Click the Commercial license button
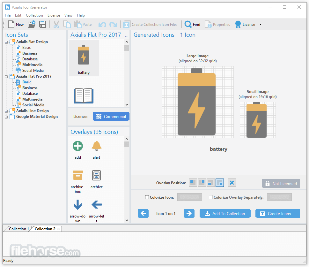Screen dimensions: 309x267 [x=111, y=117]
